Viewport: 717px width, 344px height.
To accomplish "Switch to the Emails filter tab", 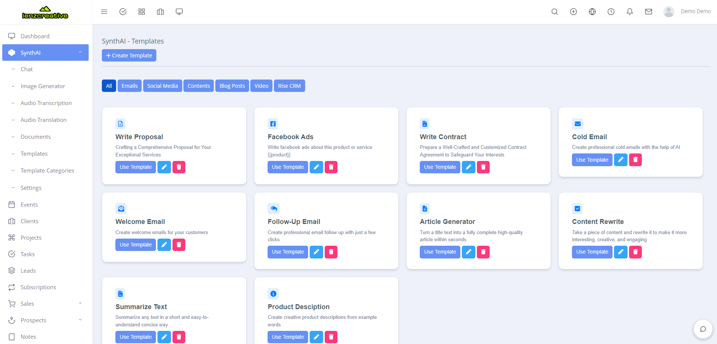I will click(129, 86).
